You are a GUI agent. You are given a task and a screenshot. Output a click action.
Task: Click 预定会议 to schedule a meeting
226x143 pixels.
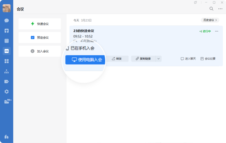[x=40, y=38]
